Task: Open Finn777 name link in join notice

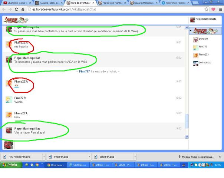Action: [x=85, y=72]
